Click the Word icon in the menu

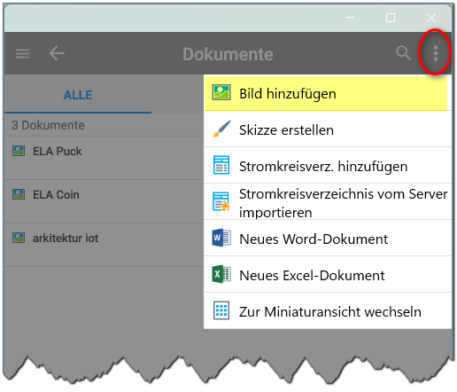click(x=221, y=238)
